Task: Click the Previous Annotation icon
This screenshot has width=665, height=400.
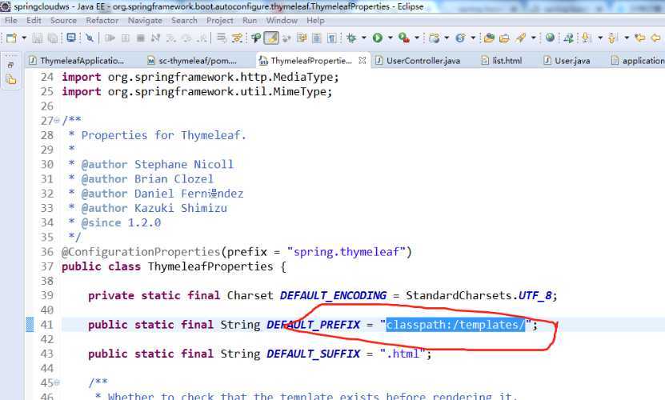Action: point(611,38)
